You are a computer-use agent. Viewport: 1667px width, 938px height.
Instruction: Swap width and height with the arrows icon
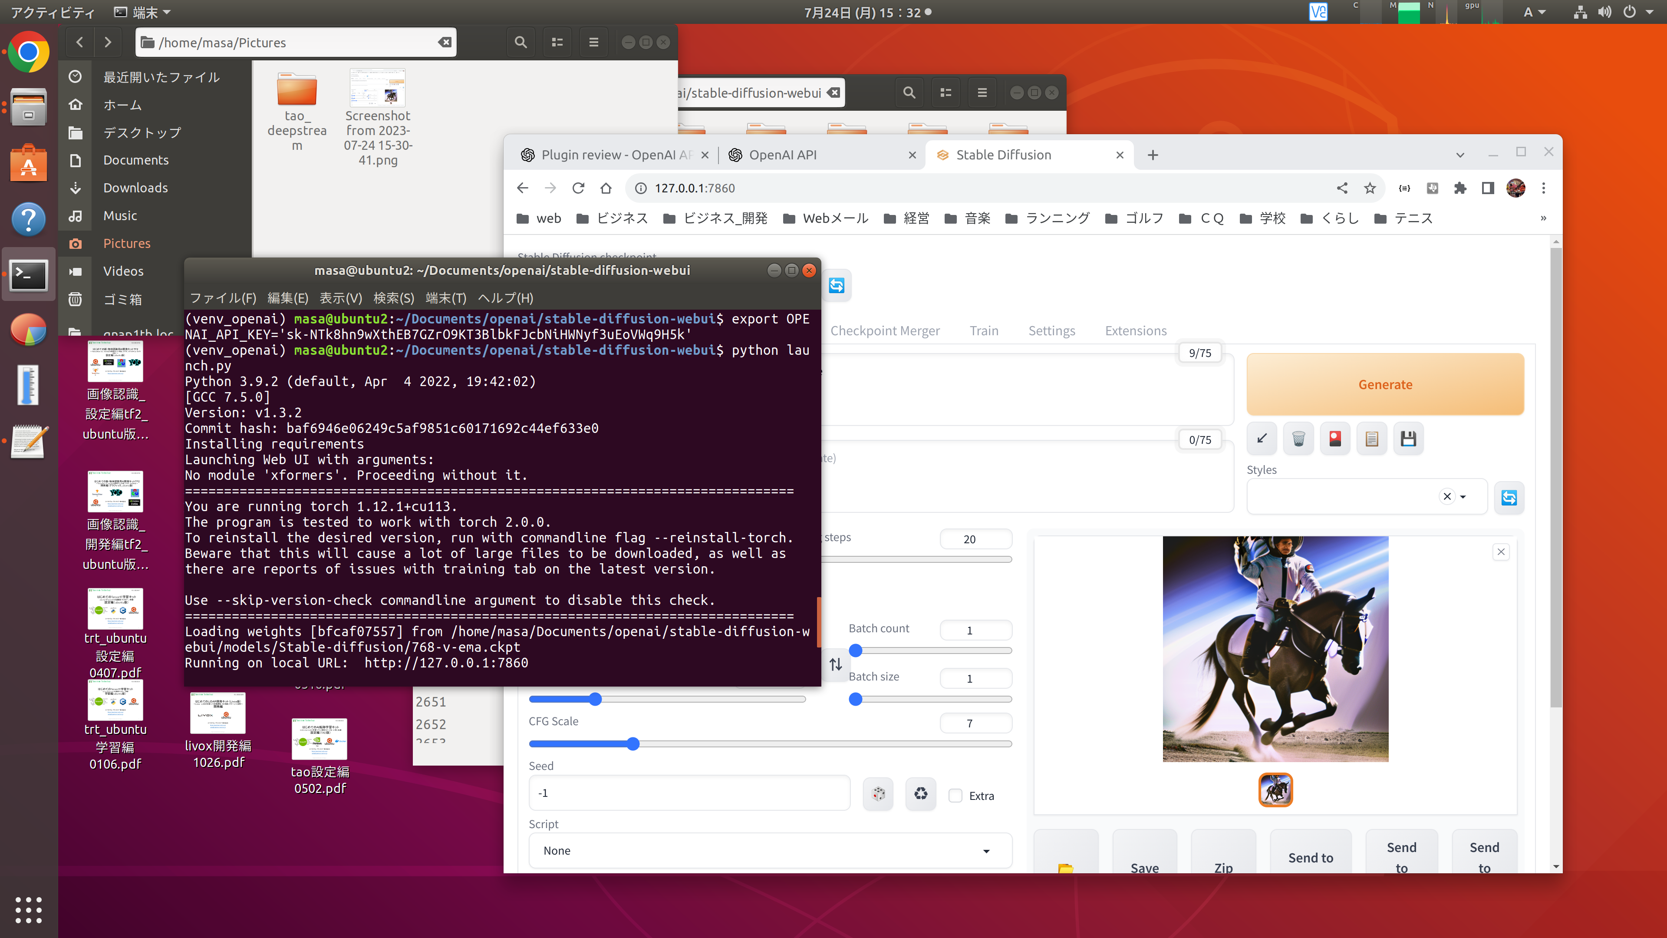(835, 664)
